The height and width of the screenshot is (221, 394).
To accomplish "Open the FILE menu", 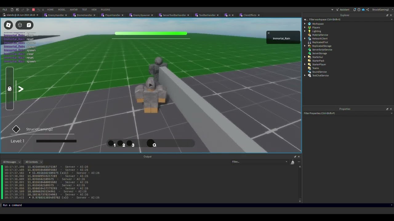I will click(x=5, y=10).
